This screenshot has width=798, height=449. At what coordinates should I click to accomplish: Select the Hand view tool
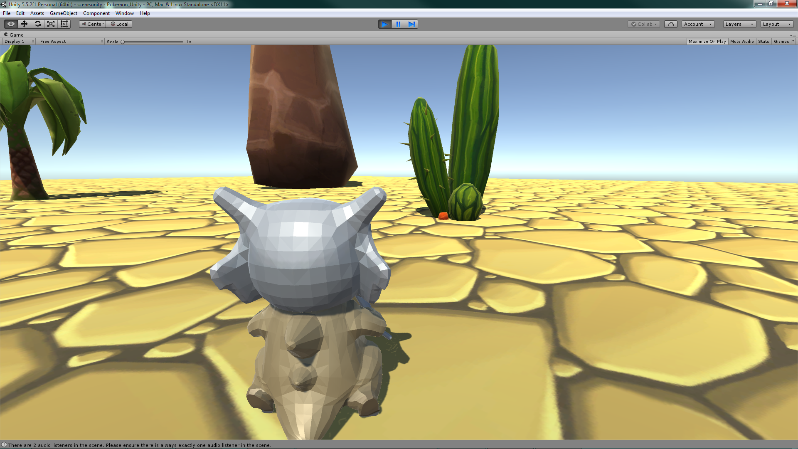pyautogui.click(x=11, y=24)
